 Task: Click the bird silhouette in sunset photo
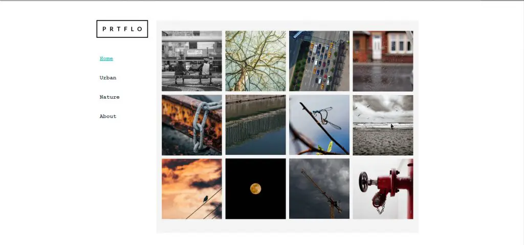pos(206,199)
